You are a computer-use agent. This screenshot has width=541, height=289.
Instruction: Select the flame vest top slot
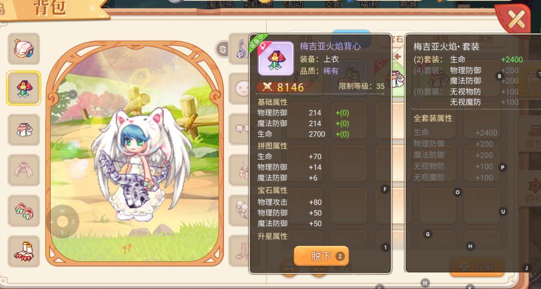[24, 88]
